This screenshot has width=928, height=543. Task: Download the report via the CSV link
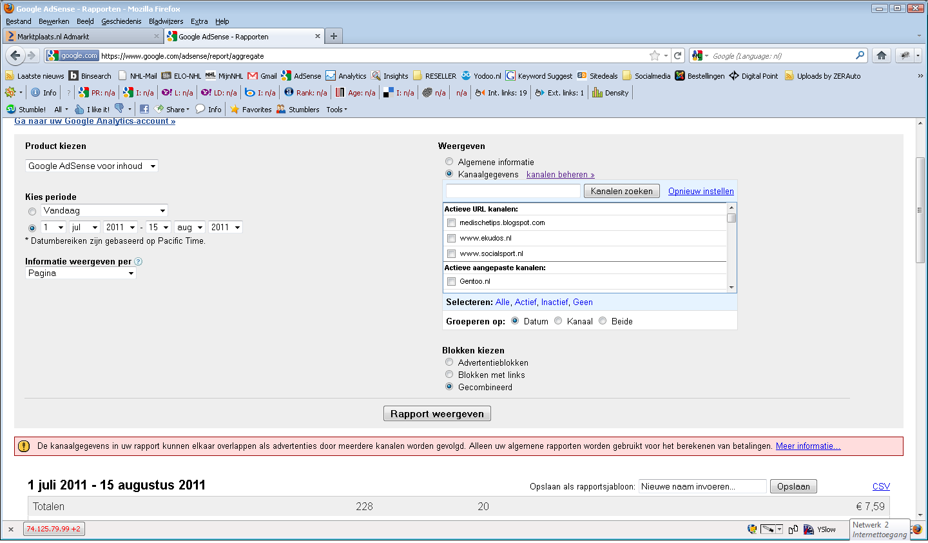pos(881,486)
